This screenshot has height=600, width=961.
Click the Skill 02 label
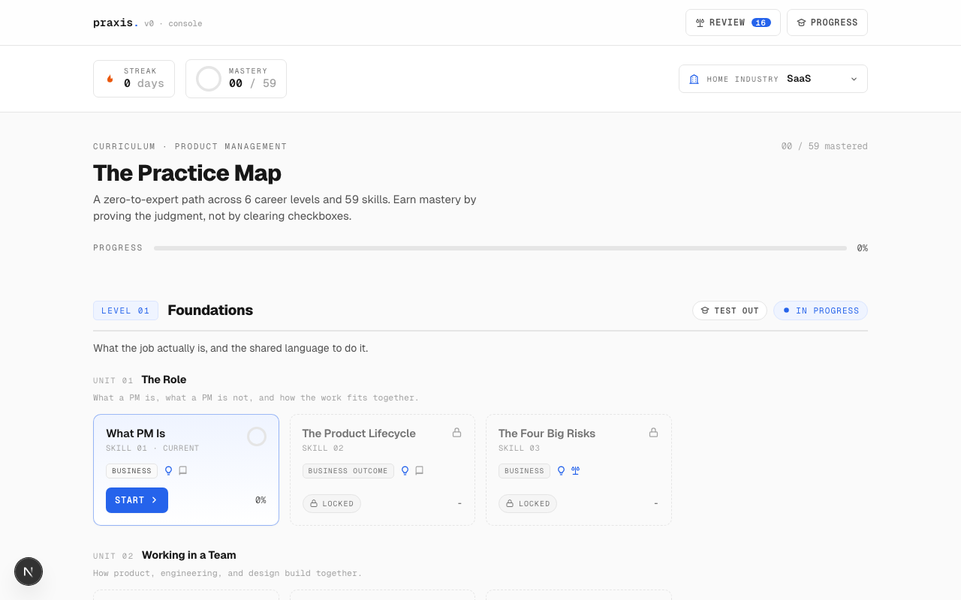pyautogui.click(x=323, y=448)
